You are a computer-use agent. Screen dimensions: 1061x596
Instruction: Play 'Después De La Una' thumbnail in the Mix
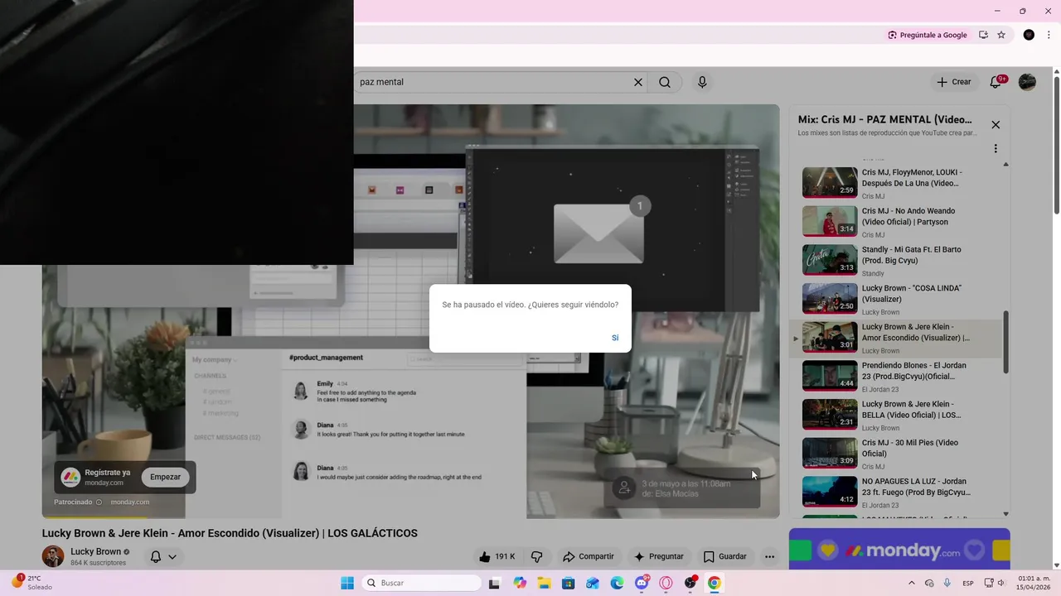tap(830, 183)
